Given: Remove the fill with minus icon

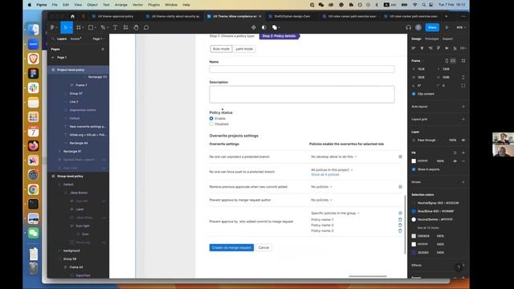Looking at the screenshot, I should (x=463, y=161).
